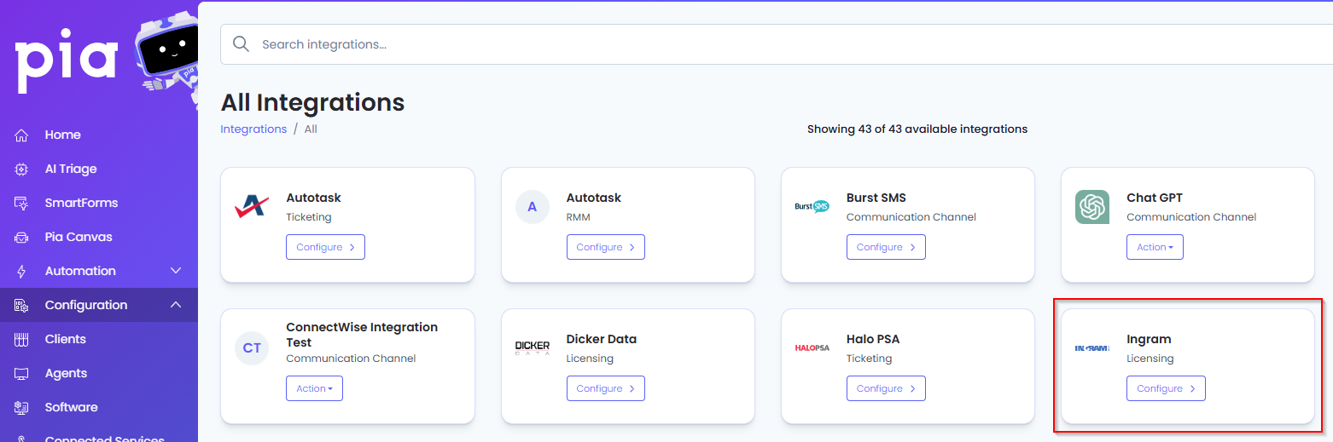This screenshot has width=1333, height=442.
Task: Configure the Autotask RMM integration
Action: (x=606, y=247)
